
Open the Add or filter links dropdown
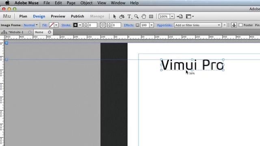[x=219, y=25]
